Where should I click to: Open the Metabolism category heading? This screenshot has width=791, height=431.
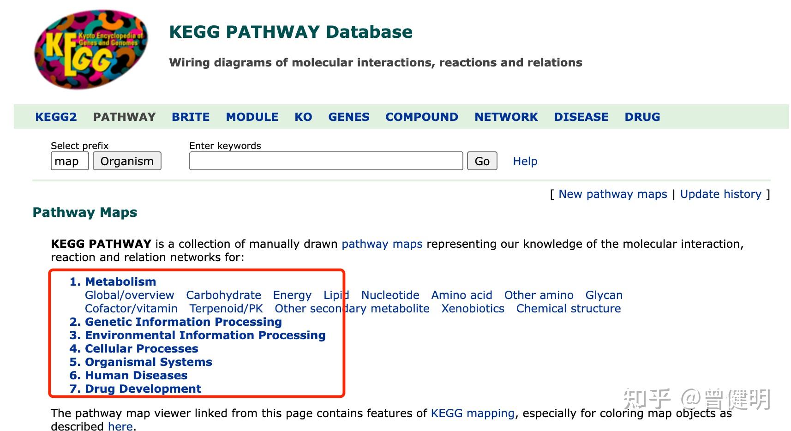point(120,281)
